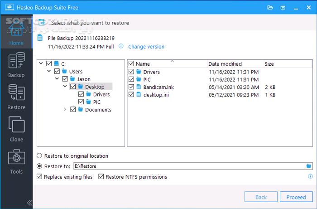The width and height of the screenshot is (317, 209).
Task: Click the Hasleo app logo in title bar
Action: (10, 8)
